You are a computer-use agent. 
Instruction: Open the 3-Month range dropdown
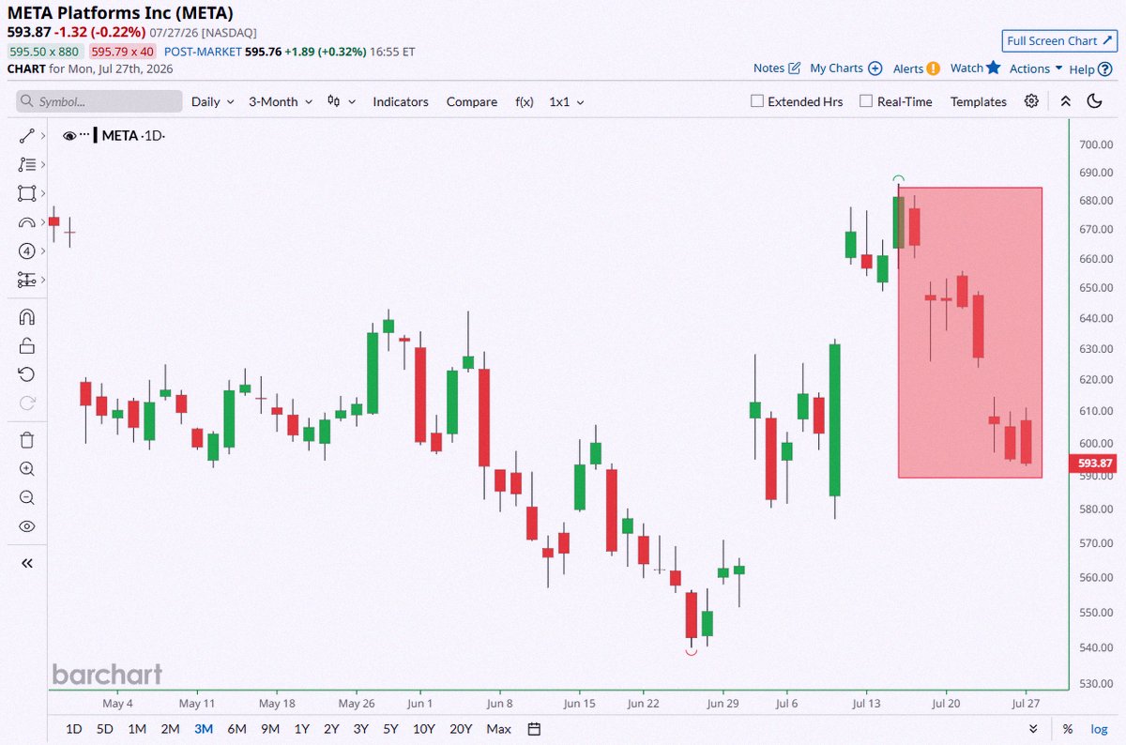tap(281, 101)
